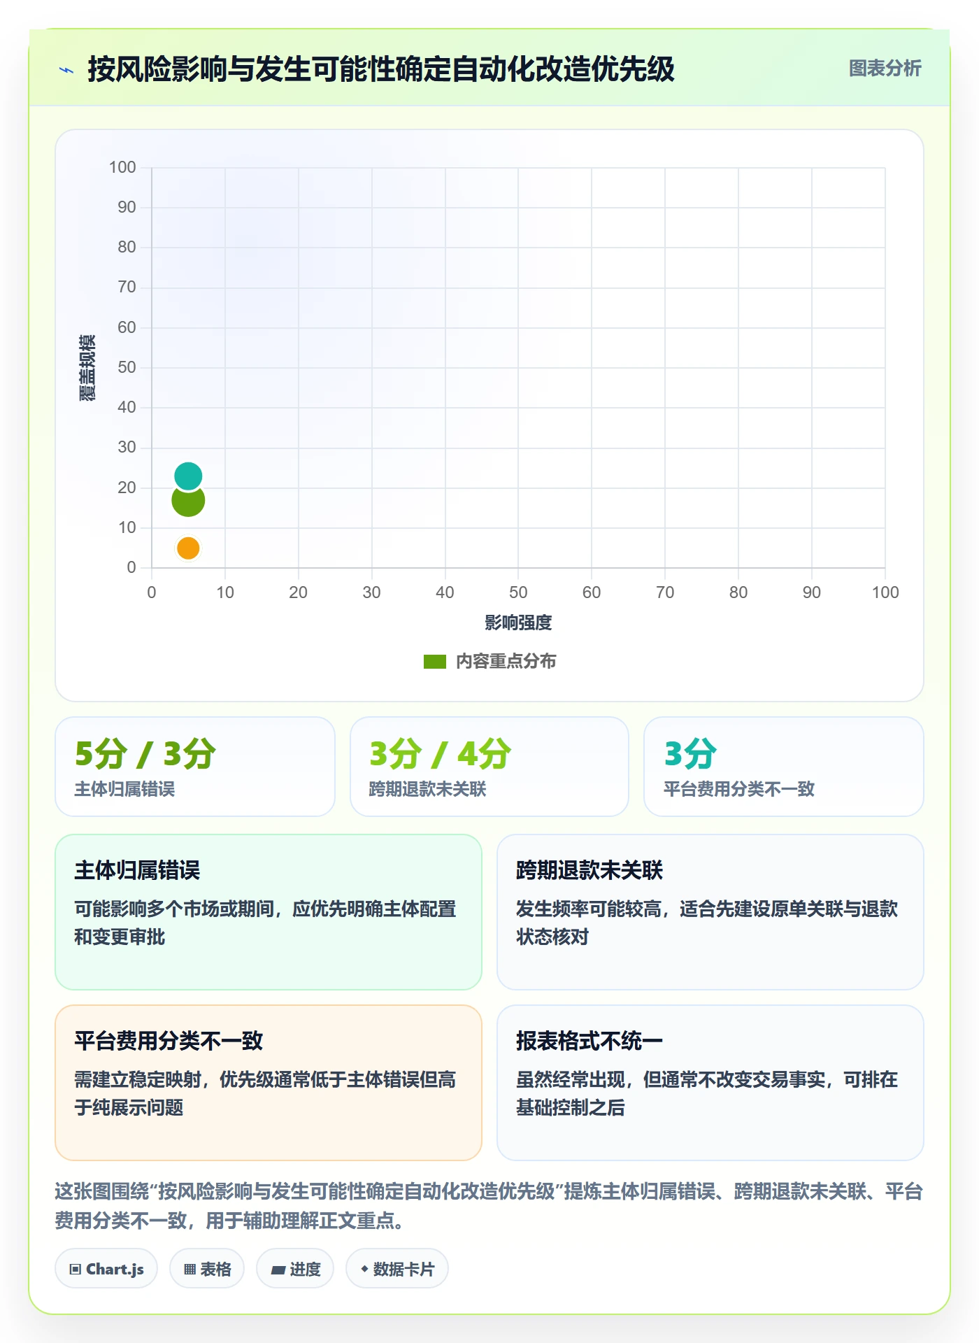Viewport: 979px width, 1343px height.
Task: Select the 报表格式不统一 card title
Action: pos(589,1042)
